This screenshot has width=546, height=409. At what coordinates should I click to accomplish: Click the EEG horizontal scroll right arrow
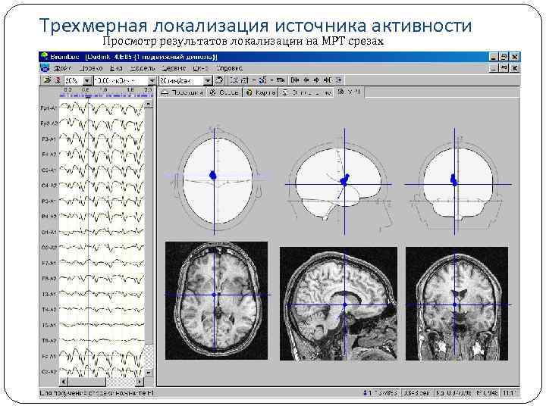click(140, 382)
